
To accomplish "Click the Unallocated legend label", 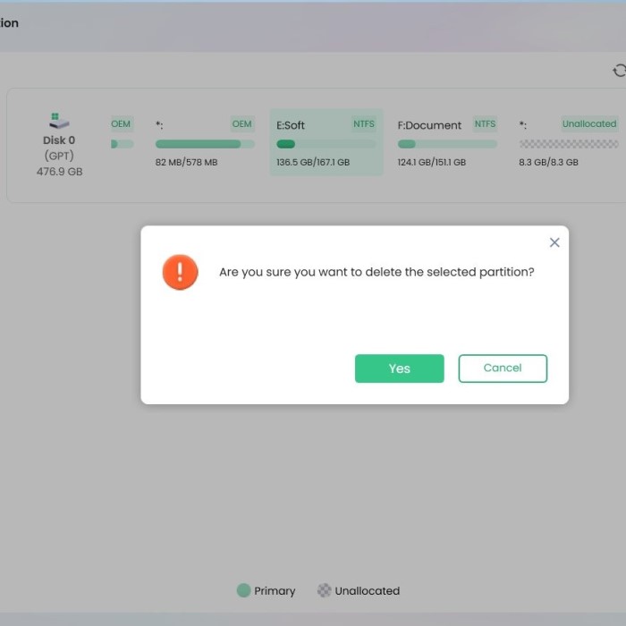I will [x=368, y=591].
